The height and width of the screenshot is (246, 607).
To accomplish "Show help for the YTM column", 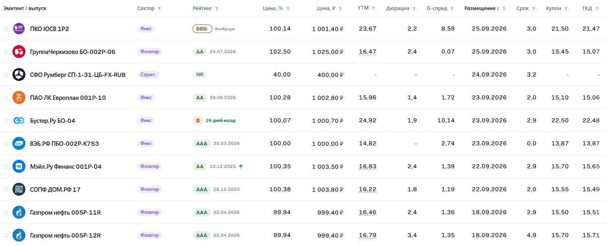I will coord(373,8).
